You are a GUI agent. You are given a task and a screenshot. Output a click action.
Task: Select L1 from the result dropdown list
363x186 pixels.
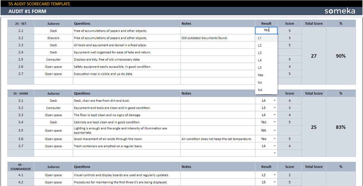tap(266, 38)
